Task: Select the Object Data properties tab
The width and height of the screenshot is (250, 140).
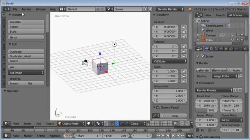Action: 241,49
